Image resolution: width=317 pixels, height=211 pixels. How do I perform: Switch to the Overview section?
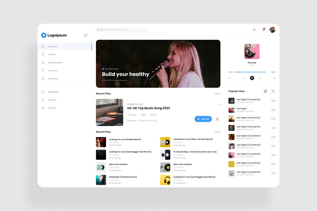[x=52, y=46]
